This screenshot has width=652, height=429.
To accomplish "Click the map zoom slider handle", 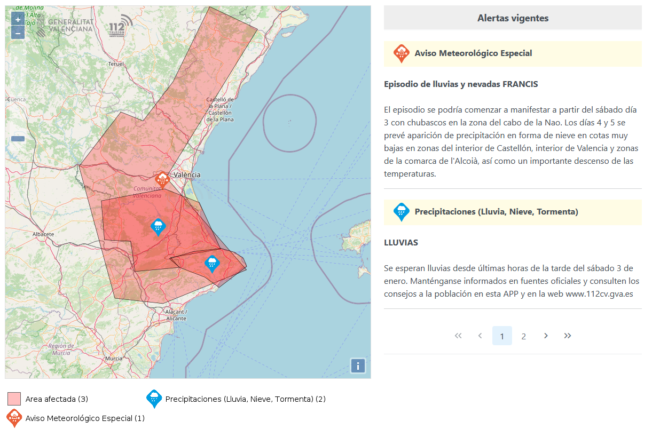I will coord(18,139).
